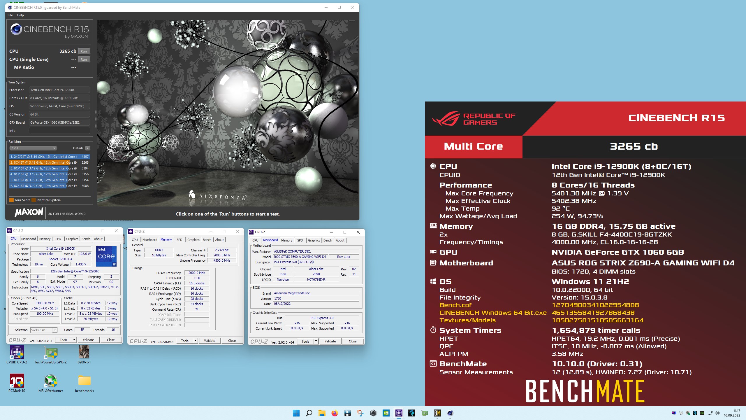Click Validate in middle CPU-Z window

click(x=210, y=341)
